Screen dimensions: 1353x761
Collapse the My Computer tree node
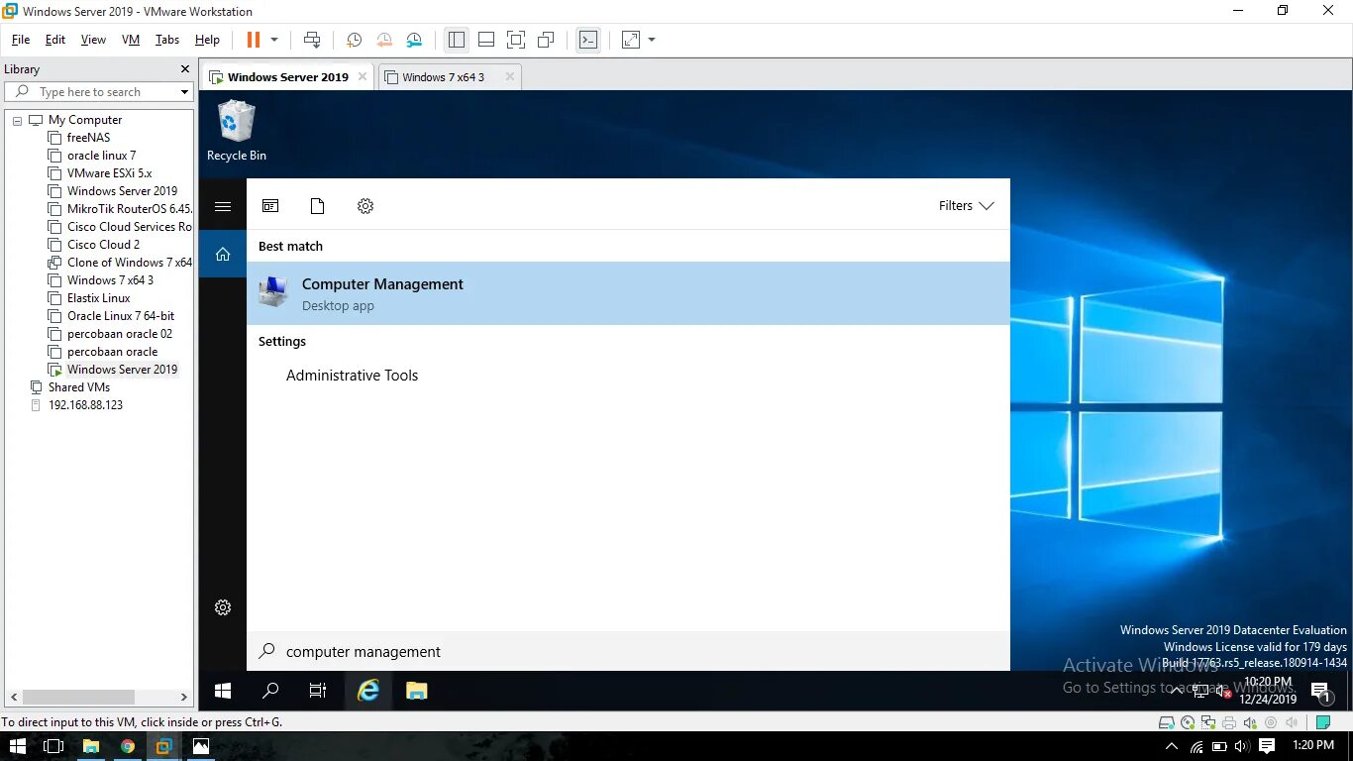[x=17, y=120]
